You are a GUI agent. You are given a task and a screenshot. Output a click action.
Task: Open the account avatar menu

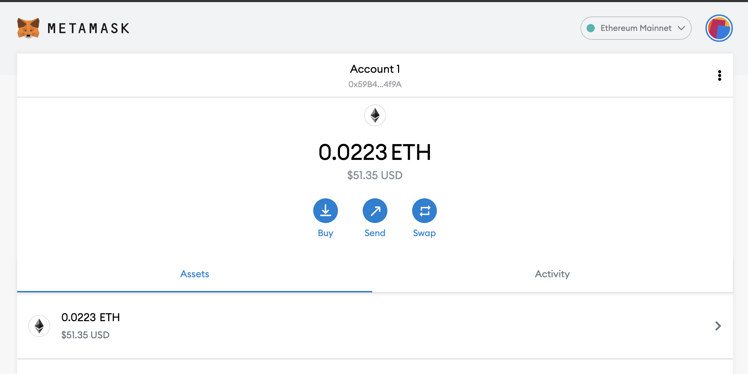[719, 28]
